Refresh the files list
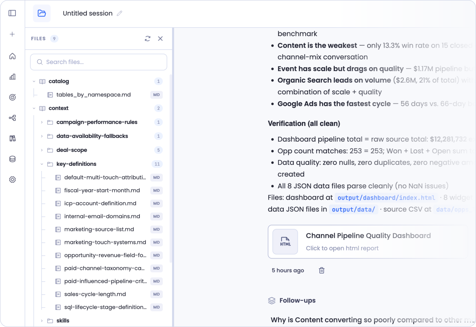The width and height of the screenshot is (476, 327). 148,39
